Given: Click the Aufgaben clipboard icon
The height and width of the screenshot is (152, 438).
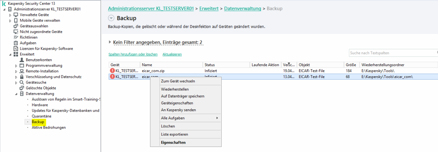Looking at the screenshot, I should tap(16, 43).
